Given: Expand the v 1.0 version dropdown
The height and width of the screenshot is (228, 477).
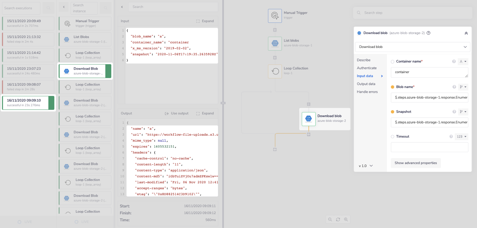Looking at the screenshot, I should tap(366, 165).
